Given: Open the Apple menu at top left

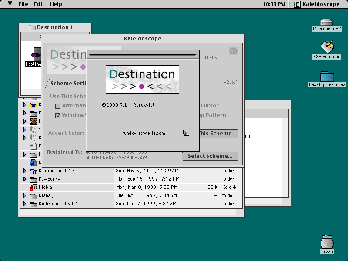Looking at the screenshot, I should 10,4.
